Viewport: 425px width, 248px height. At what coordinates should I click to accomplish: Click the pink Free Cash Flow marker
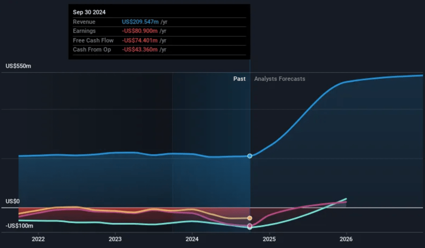click(250, 226)
